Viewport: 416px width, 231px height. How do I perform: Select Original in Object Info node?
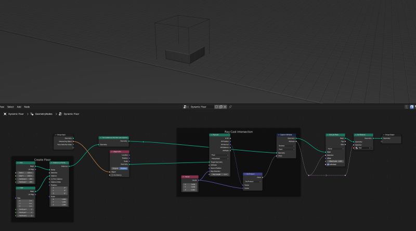pos(115,169)
